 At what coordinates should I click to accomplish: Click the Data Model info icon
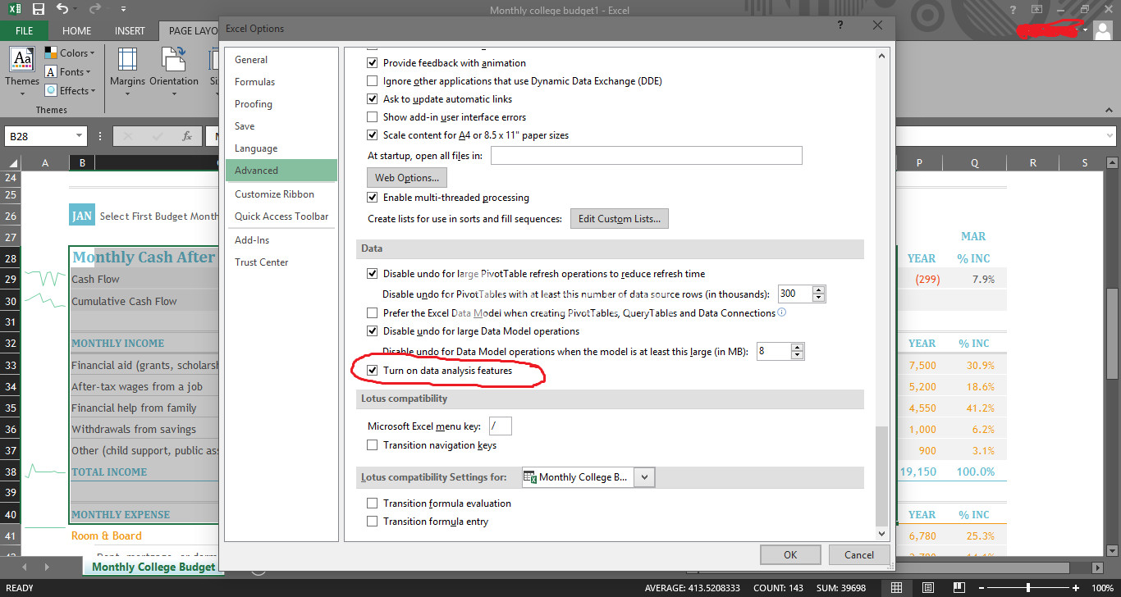(x=782, y=312)
